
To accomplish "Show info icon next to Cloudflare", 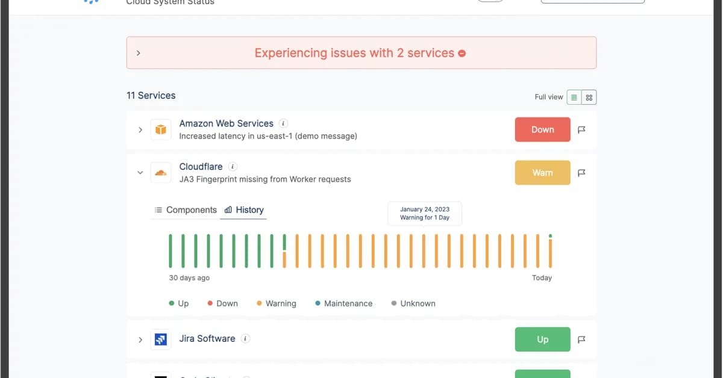I will pyautogui.click(x=233, y=167).
